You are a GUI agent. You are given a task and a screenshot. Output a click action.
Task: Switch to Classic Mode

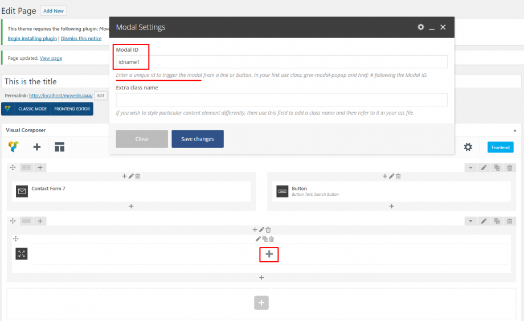32,109
